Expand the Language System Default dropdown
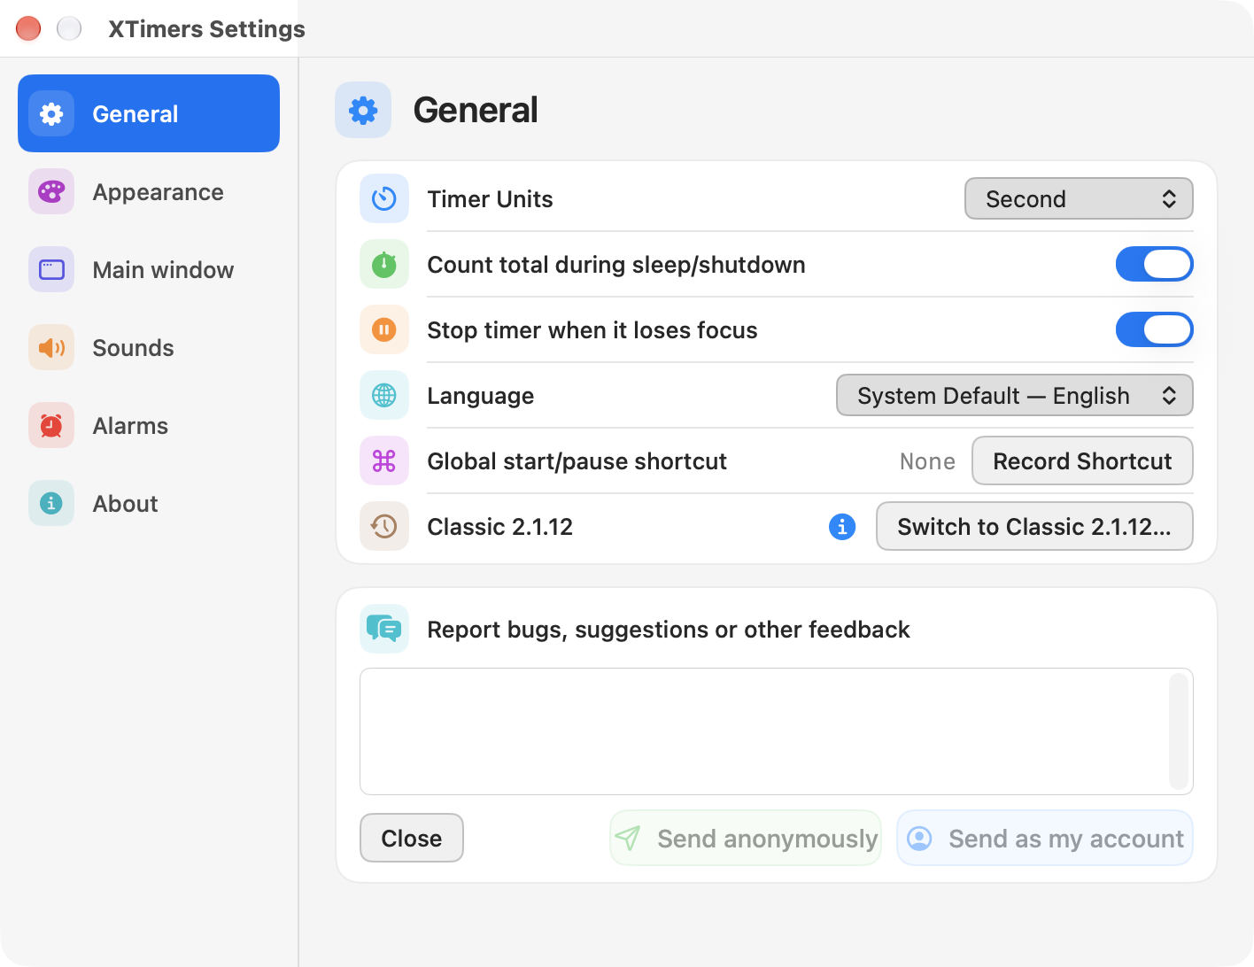Image resolution: width=1254 pixels, height=967 pixels. pos(1015,396)
